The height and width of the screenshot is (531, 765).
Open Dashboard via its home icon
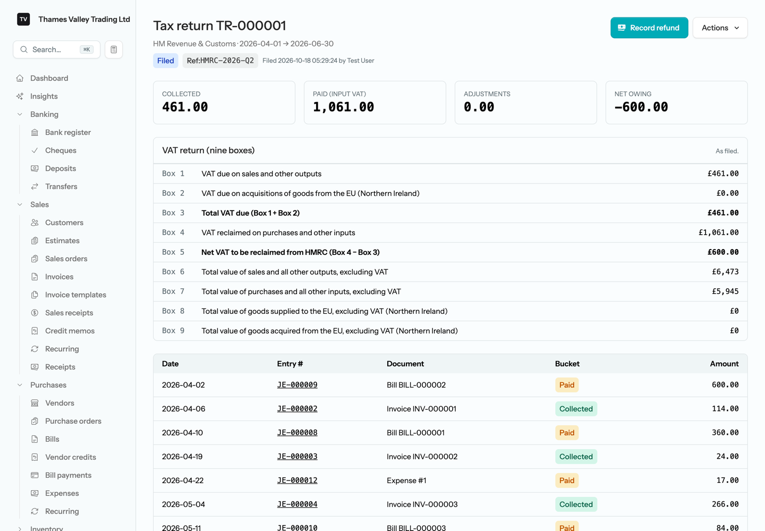point(20,78)
